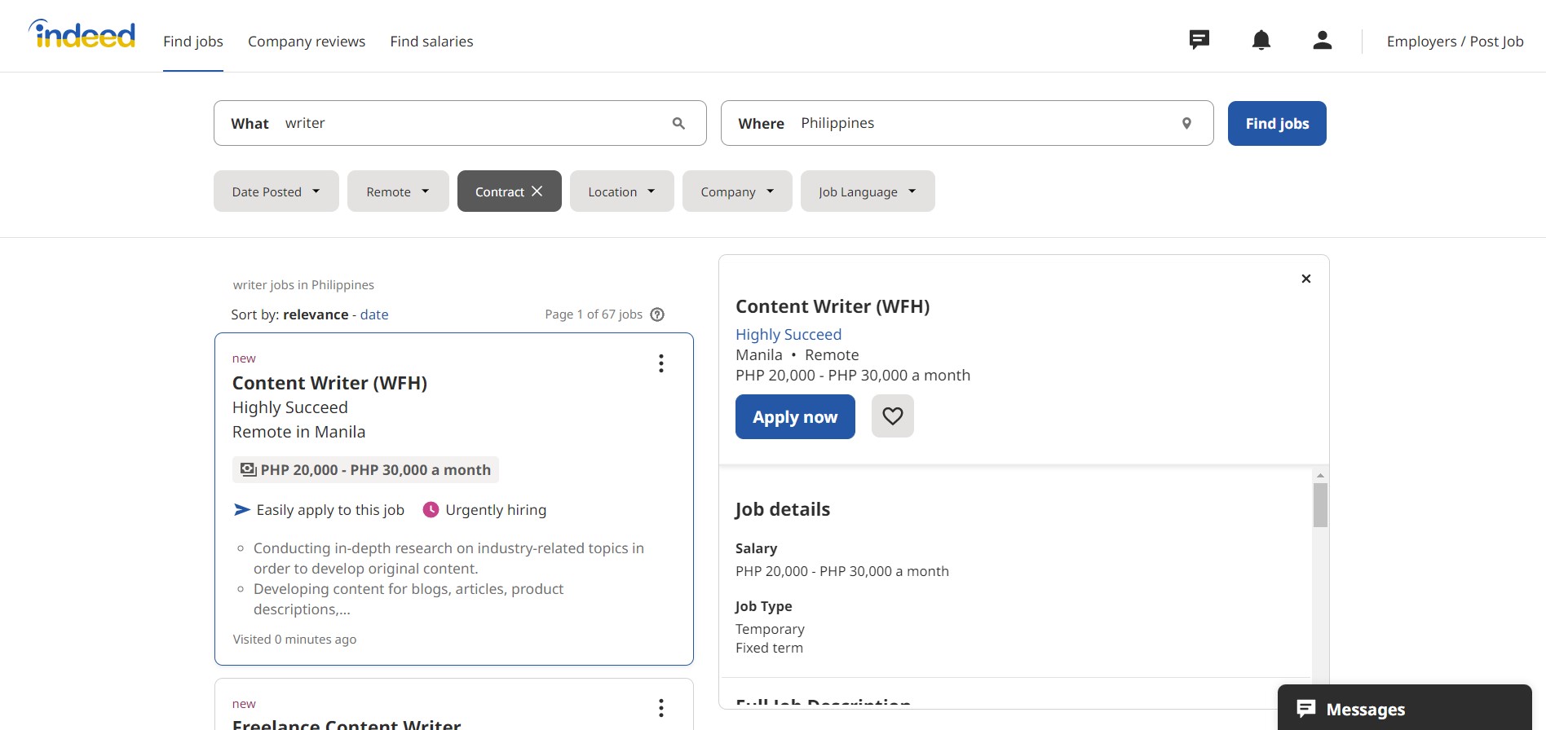Click the Find jobs search button
The image size is (1546, 730).
[x=1277, y=124]
